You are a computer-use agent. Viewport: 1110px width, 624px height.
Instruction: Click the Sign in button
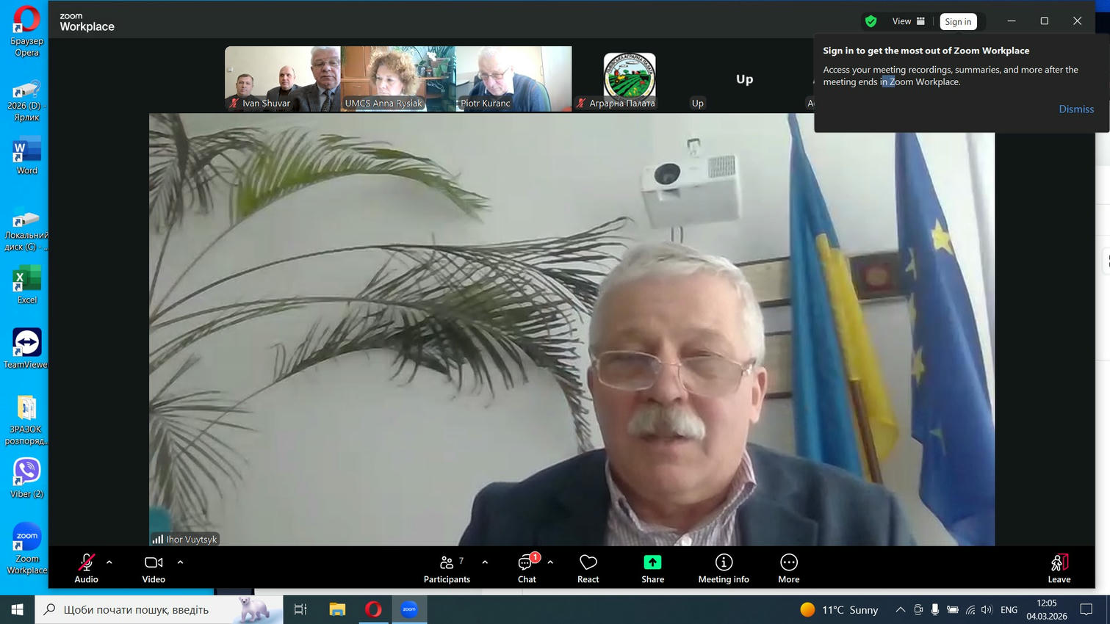(x=958, y=21)
